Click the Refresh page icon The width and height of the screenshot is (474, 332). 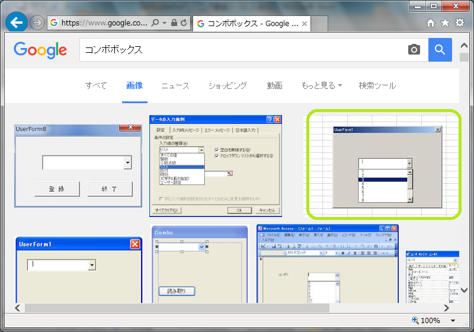coord(184,23)
